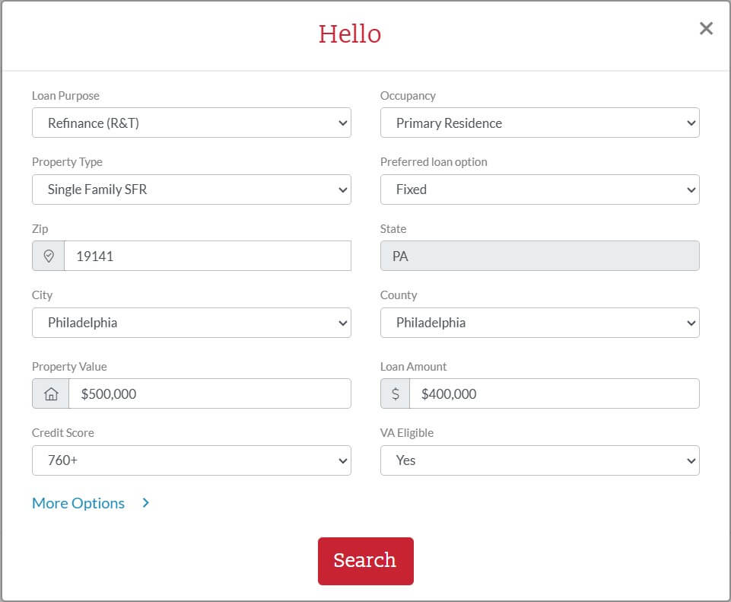Expand the Credit Score dropdown

pos(191,460)
